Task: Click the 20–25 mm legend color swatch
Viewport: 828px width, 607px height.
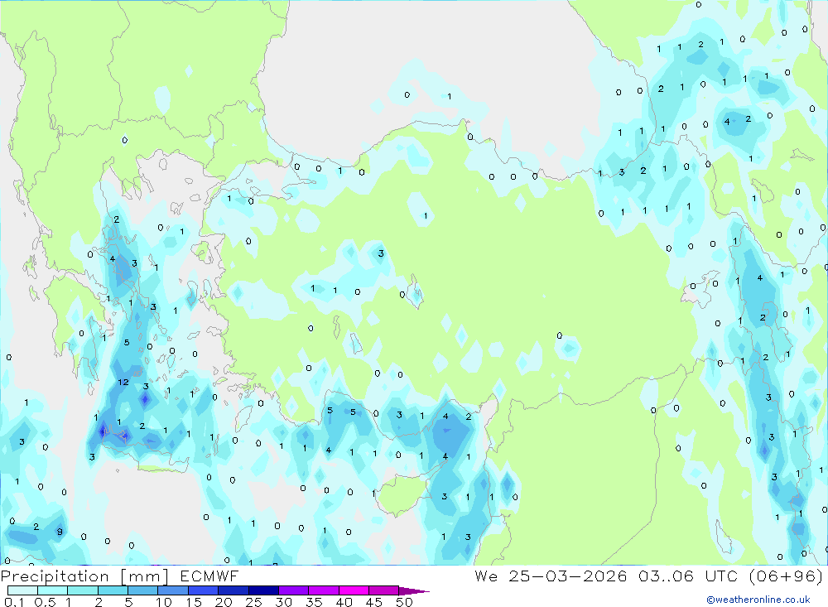Action: click(233, 590)
